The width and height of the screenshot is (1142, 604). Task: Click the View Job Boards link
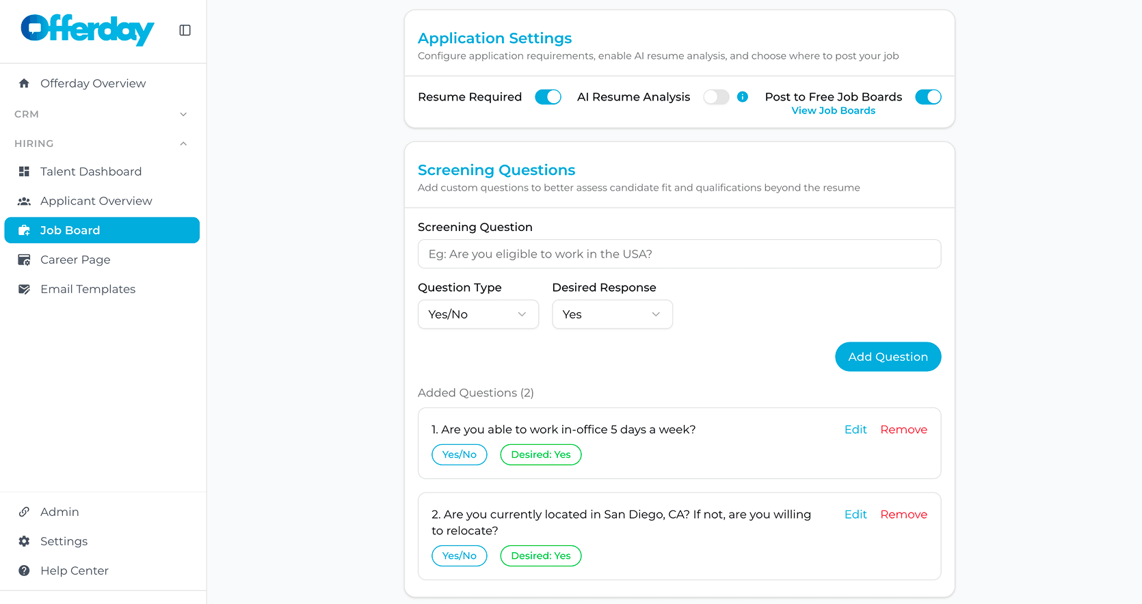click(x=833, y=111)
